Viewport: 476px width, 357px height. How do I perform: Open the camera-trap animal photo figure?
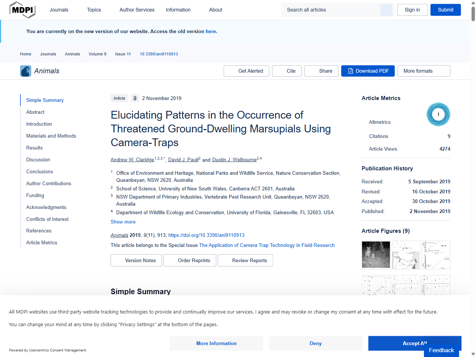point(376,255)
